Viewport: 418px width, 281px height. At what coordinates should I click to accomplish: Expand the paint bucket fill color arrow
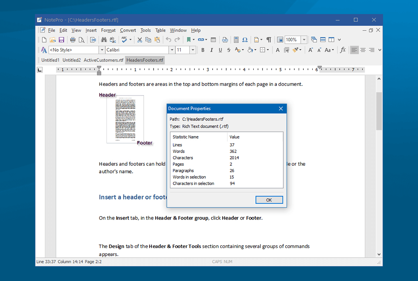pyautogui.click(x=255, y=50)
